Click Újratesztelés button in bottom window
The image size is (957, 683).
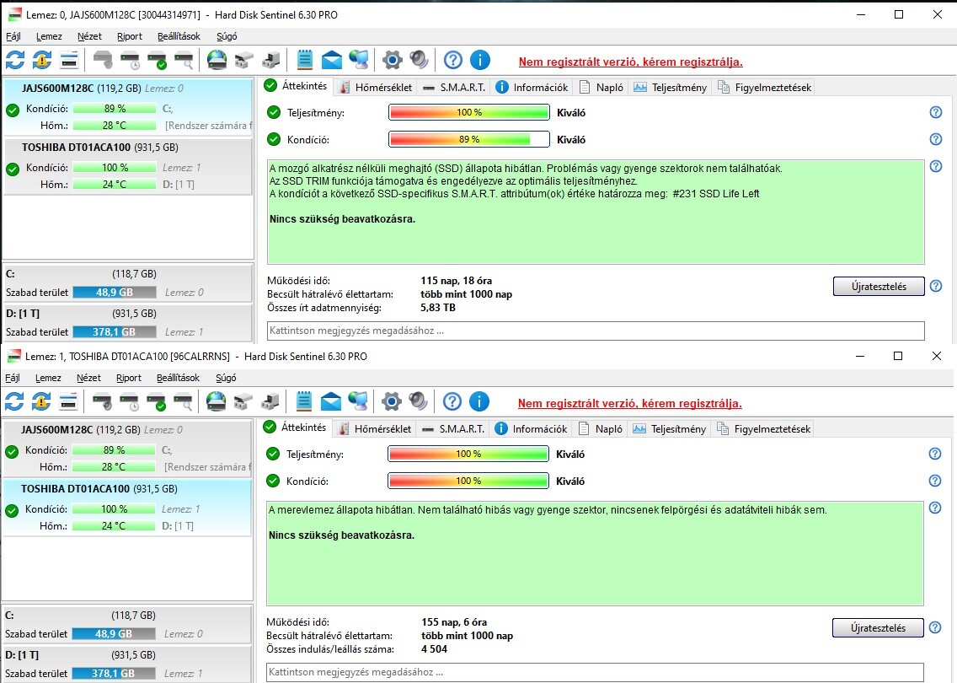coord(878,627)
